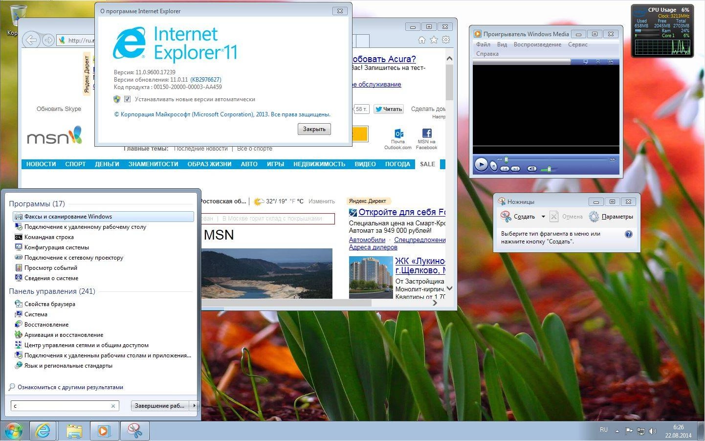Open Просмотр событий from search results

pos(103,268)
